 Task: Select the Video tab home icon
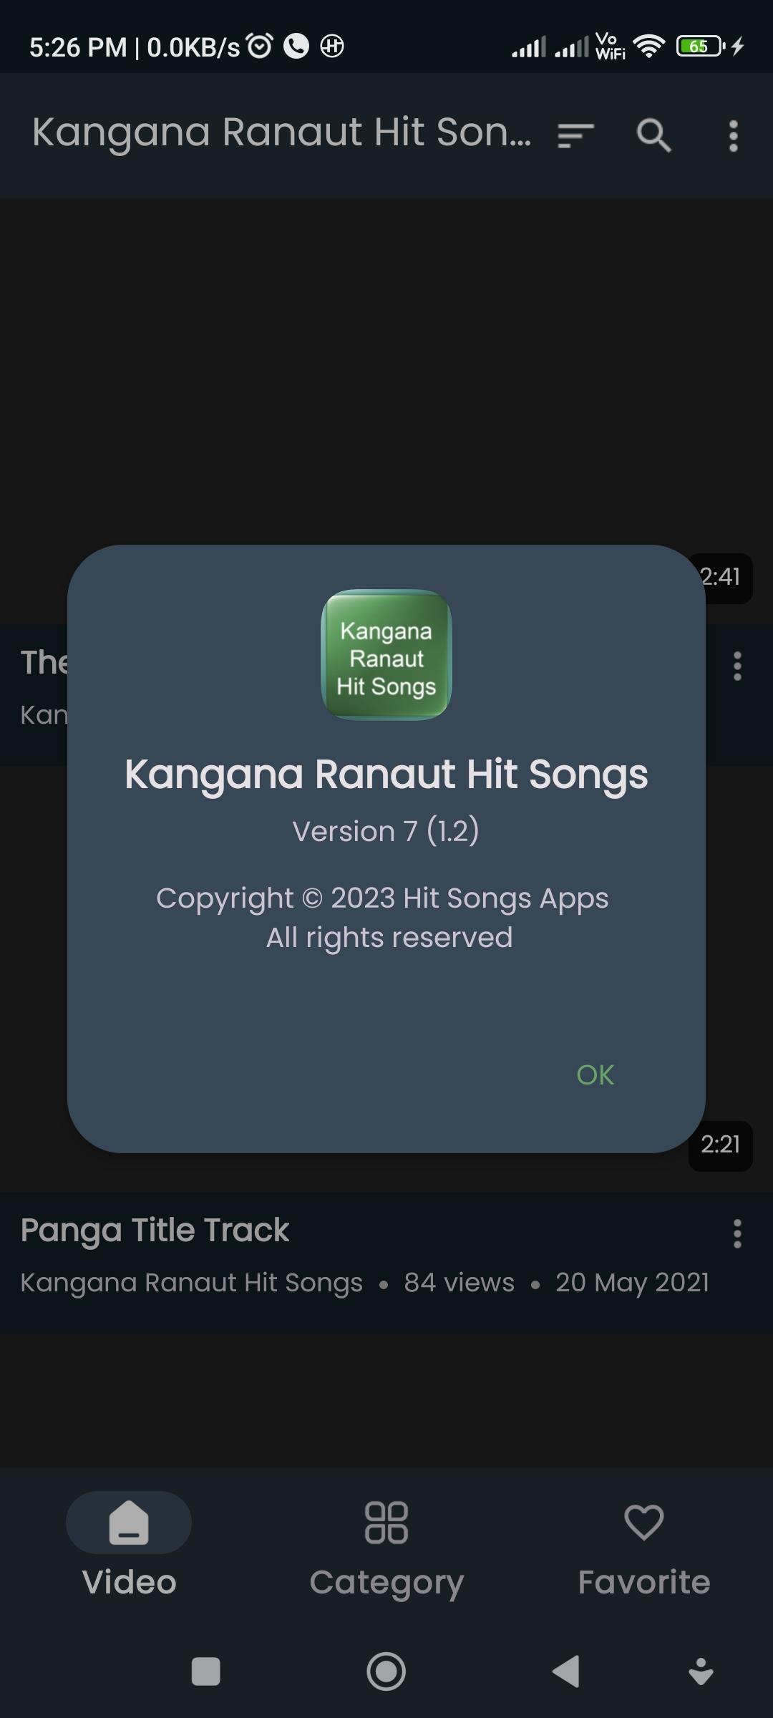129,1523
